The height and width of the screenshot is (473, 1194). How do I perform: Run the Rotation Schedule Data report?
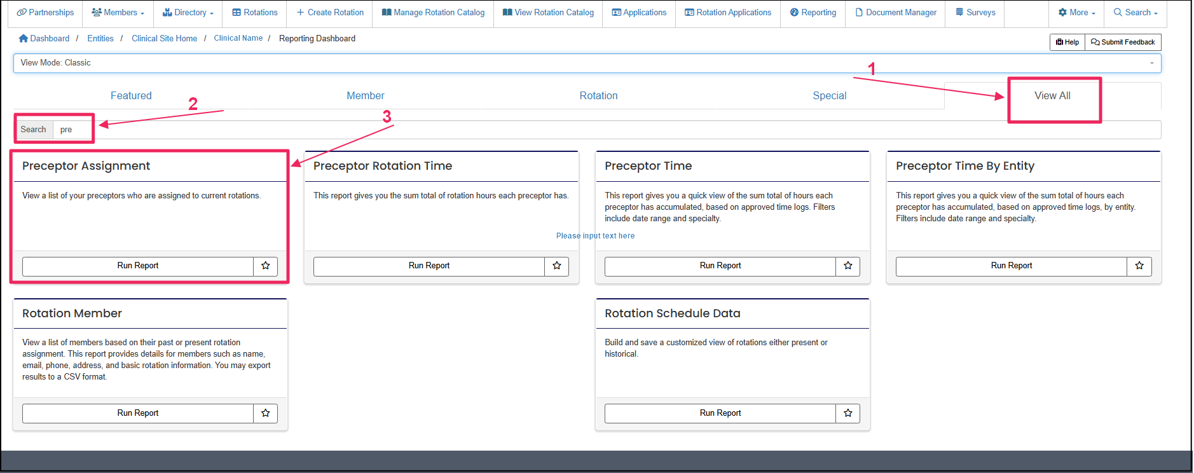720,413
